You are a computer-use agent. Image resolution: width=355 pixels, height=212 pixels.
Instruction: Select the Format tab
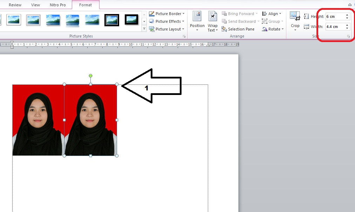click(86, 5)
